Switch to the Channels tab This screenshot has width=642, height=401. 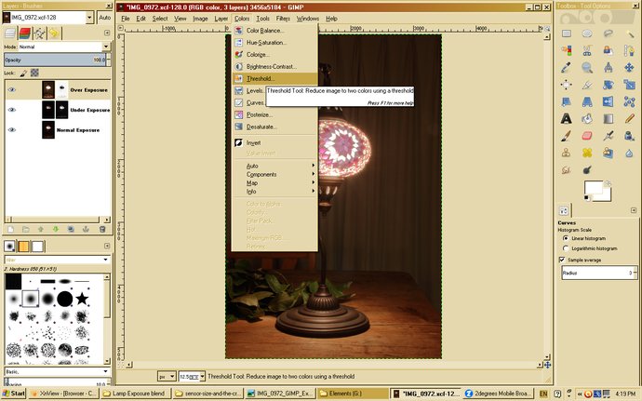pos(25,33)
